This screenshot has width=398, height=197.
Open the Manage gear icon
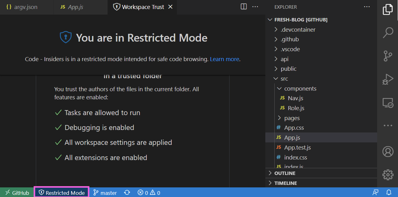pos(388,175)
